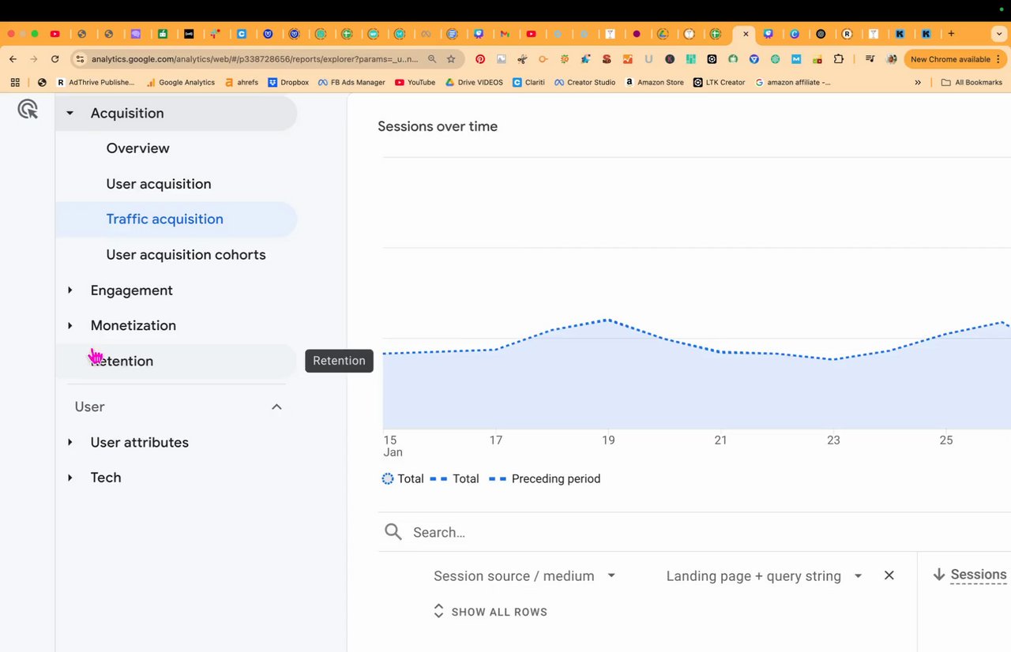Open the Acquisition Overview report
Image resolution: width=1011 pixels, height=652 pixels.
(x=138, y=148)
